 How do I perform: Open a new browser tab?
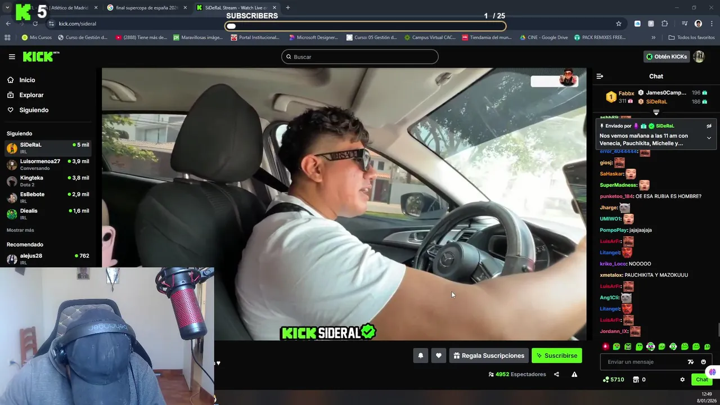[x=288, y=8]
